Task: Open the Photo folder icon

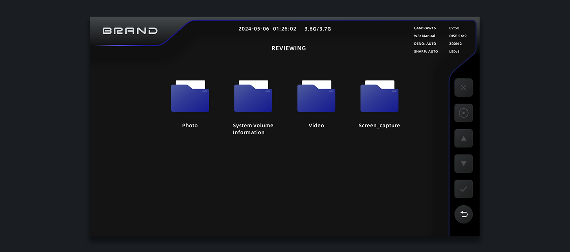Action: pos(190,96)
